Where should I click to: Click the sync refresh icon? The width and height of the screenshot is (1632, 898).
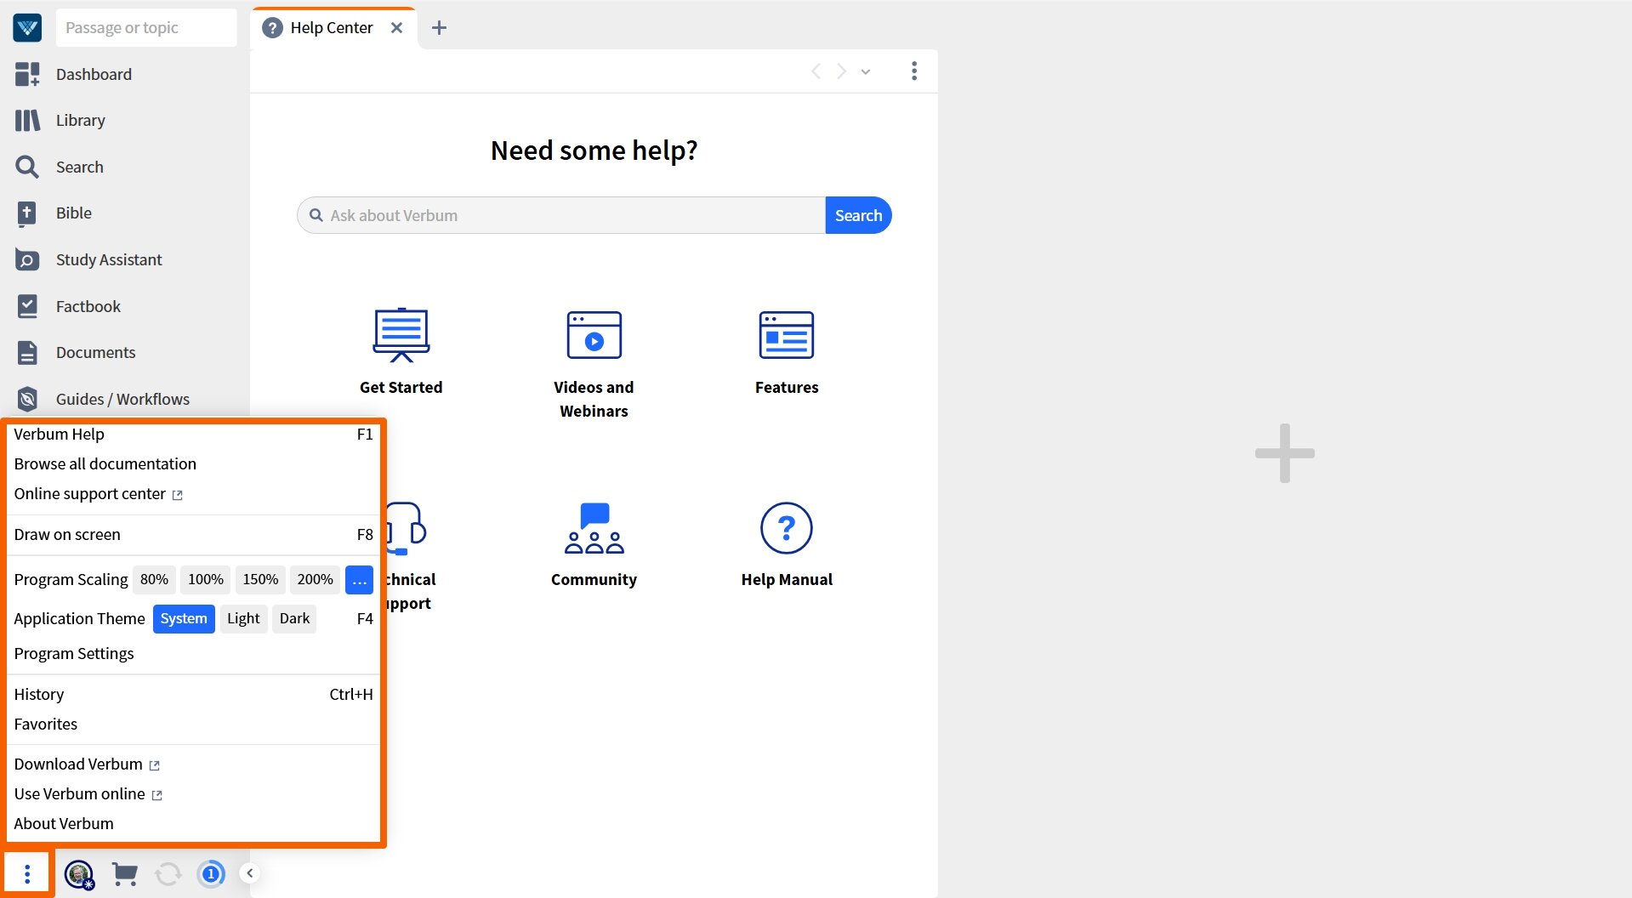pyautogui.click(x=168, y=874)
